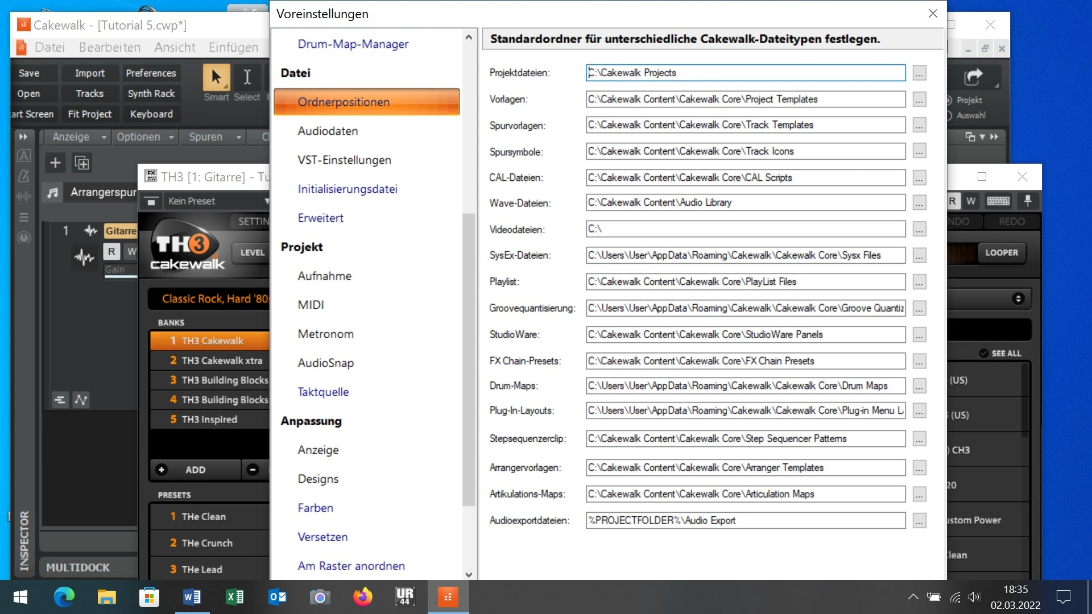1092x614 pixels.
Task: Select the Projekt radio button
Action: (x=948, y=100)
